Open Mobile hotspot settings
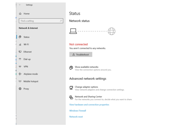The width and height of the screenshot is (172, 129). (x=31, y=81)
